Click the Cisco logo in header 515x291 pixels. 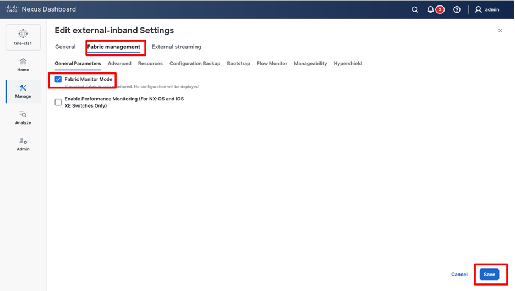pos(12,9)
